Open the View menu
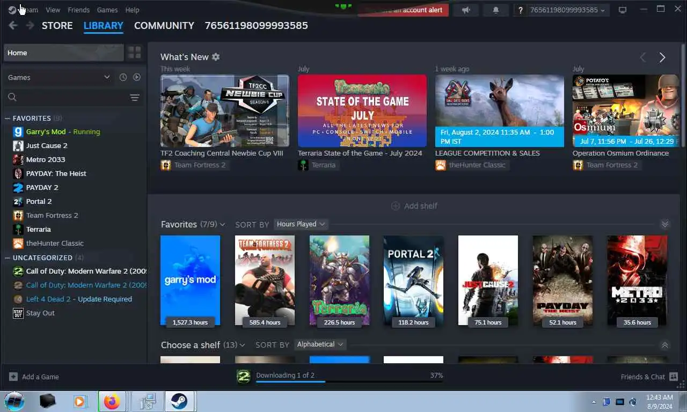 click(x=53, y=10)
